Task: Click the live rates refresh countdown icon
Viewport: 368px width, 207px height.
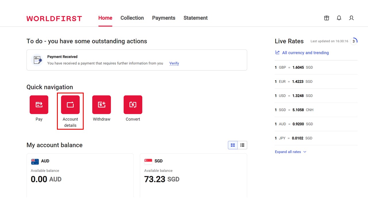Action: pyautogui.click(x=354, y=41)
